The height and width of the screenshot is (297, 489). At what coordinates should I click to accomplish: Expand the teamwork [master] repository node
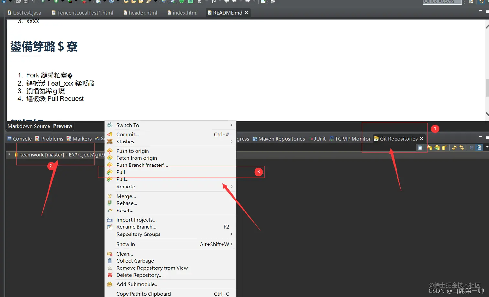click(x=9, y=154)
